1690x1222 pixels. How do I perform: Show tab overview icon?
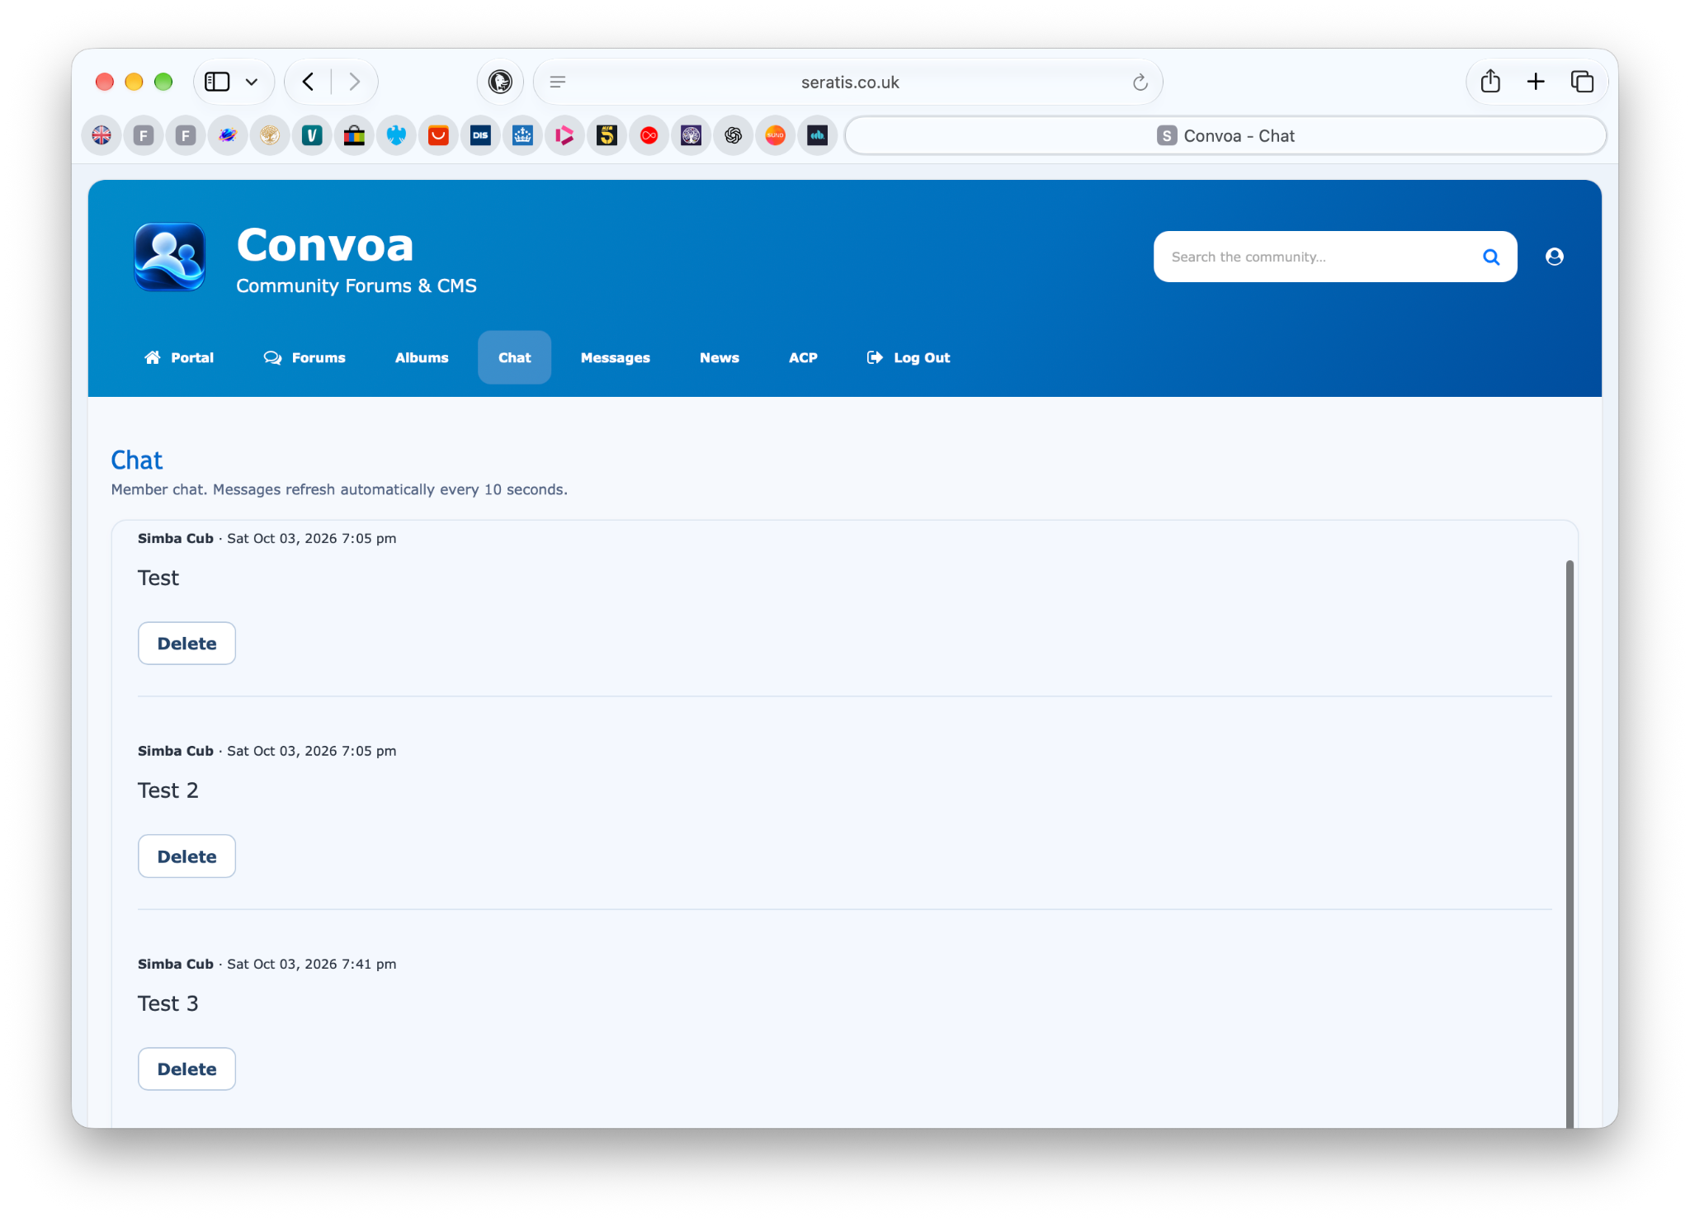point(1582,82)
